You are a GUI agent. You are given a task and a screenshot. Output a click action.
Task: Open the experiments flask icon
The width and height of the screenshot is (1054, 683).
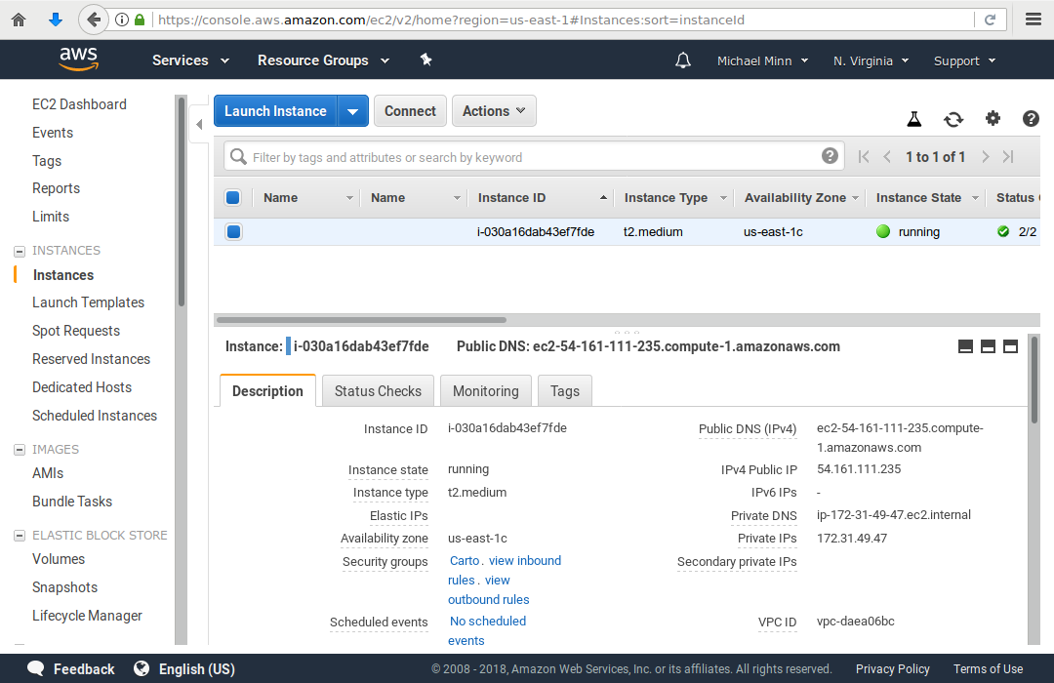tap(913, 119)
